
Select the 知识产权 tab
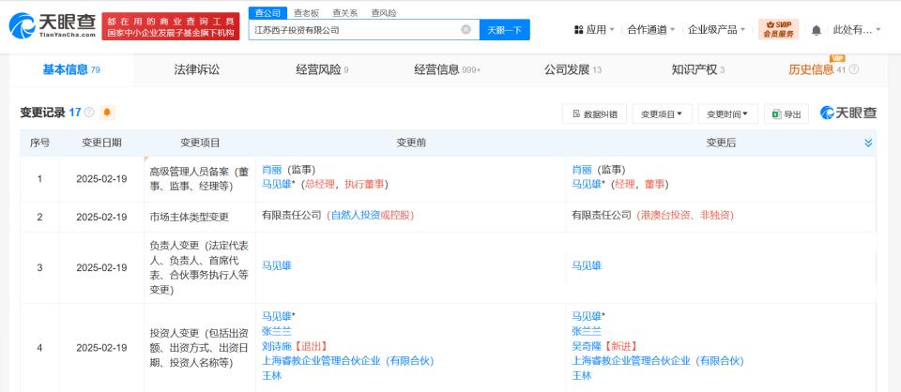tap(698, 70)
